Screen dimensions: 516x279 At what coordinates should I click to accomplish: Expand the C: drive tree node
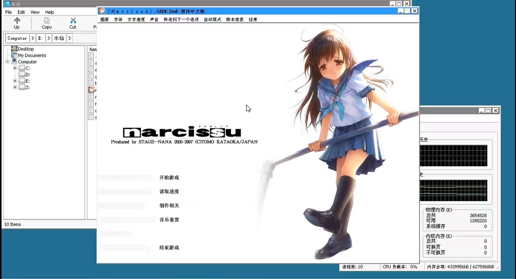(x=15, y=68)
